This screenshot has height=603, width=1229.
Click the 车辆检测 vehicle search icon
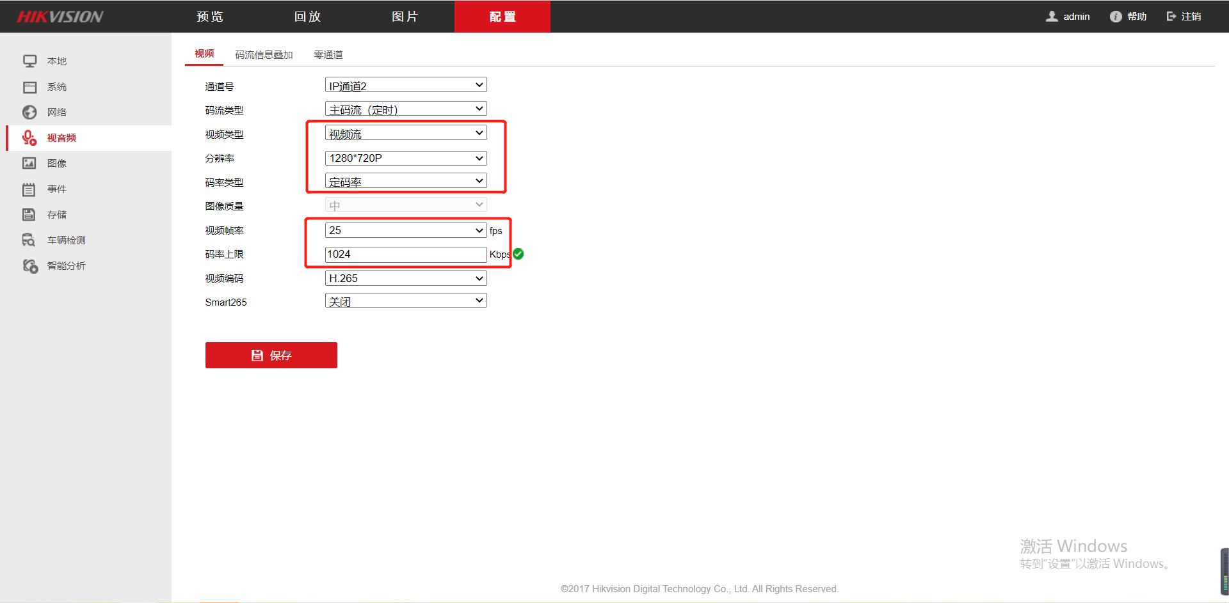tap(29, 240)
